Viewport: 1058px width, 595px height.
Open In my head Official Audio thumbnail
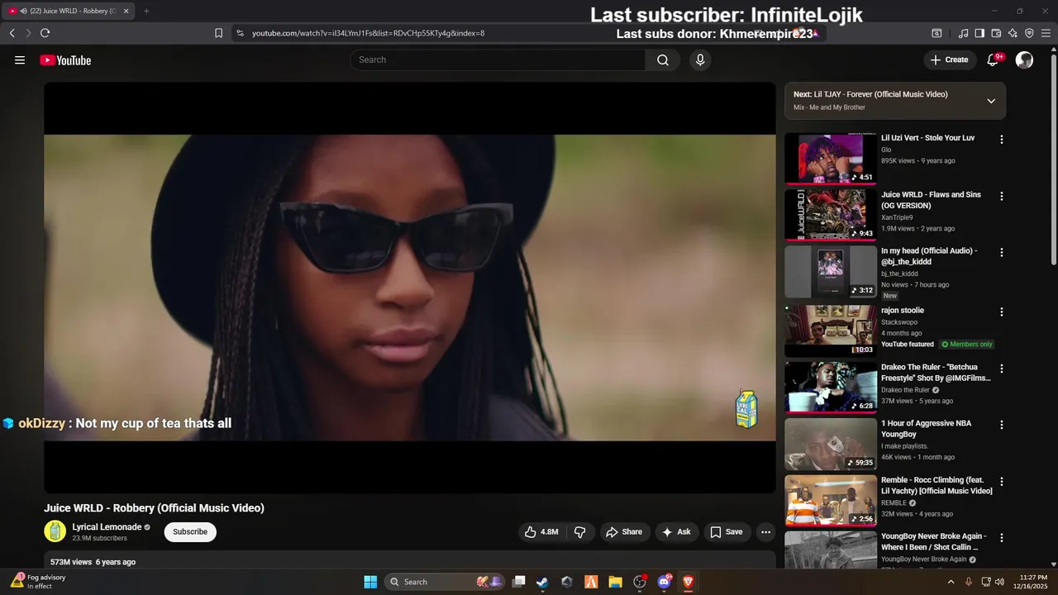[x=831, y=272]
